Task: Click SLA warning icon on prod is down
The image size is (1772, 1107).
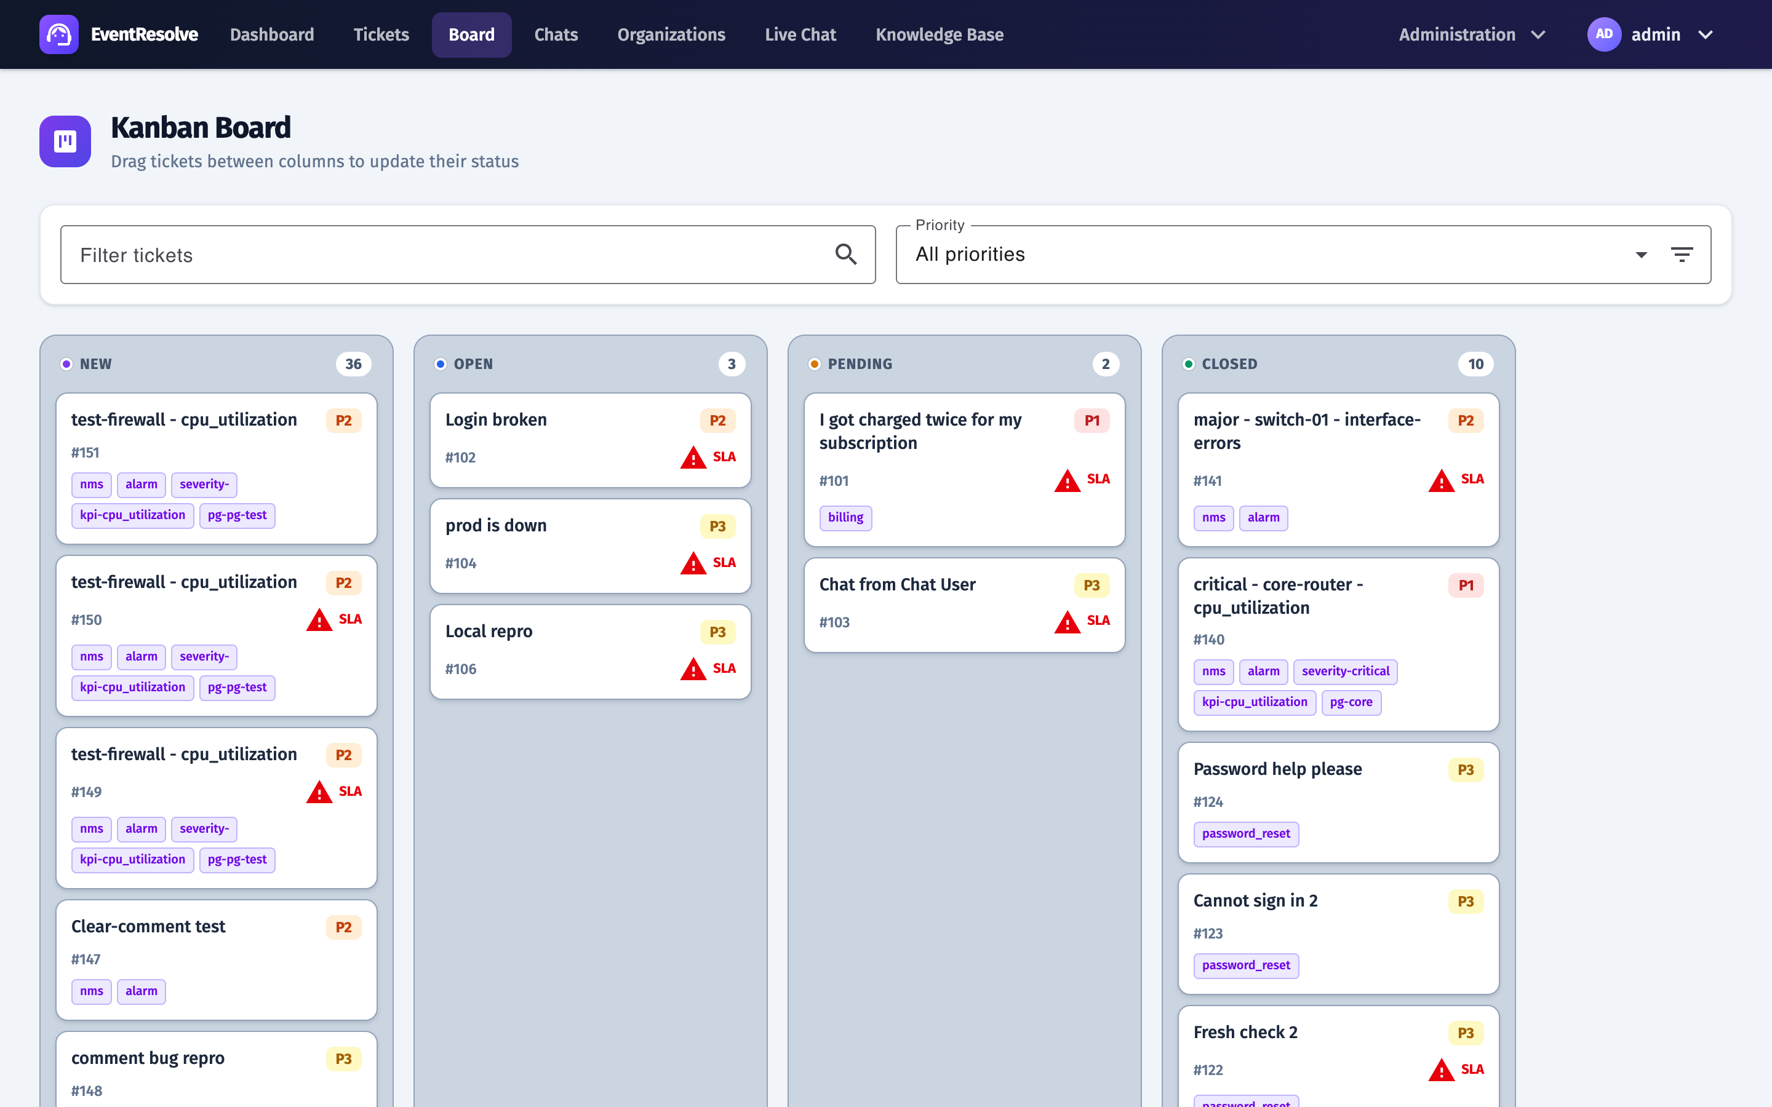Action: (693, 564)
